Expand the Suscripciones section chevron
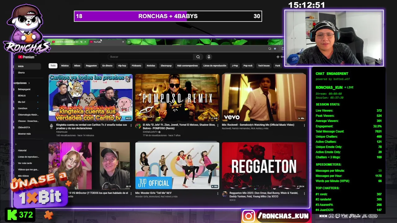This screenshot has height=223, width=397. (x=29, y=83)
